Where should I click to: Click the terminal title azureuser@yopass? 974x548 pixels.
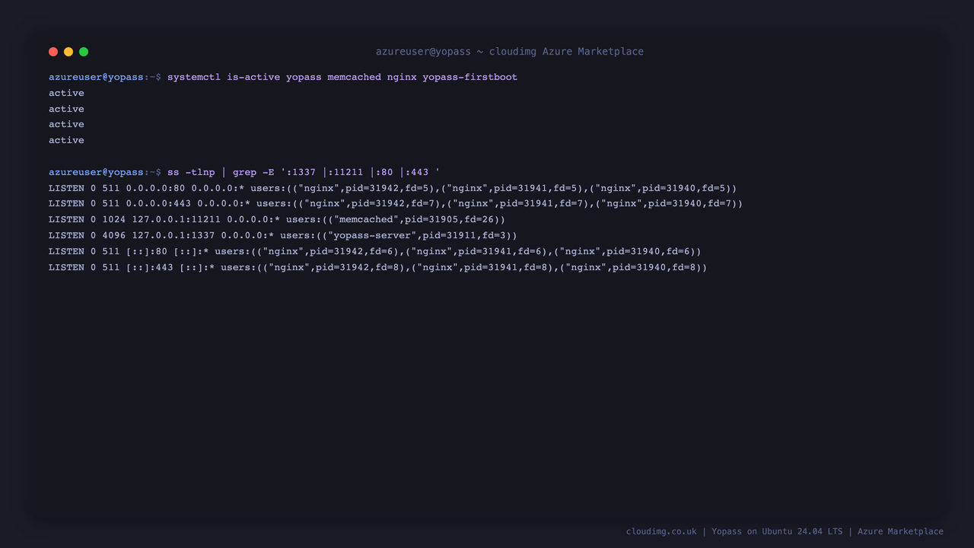(x=510, y=52)
